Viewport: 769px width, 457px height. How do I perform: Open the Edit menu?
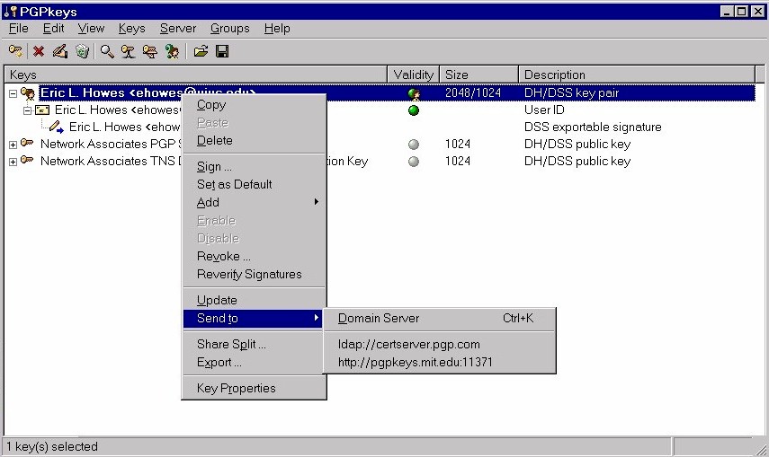click(x=53, y=29)
